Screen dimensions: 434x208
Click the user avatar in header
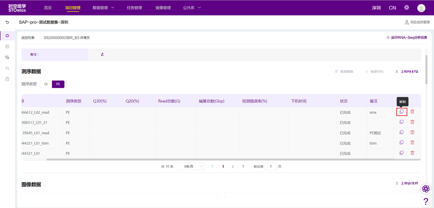pos(421,8)
